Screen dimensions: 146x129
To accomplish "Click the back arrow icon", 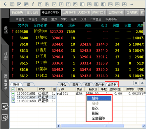I will click(x=5, y=4).
